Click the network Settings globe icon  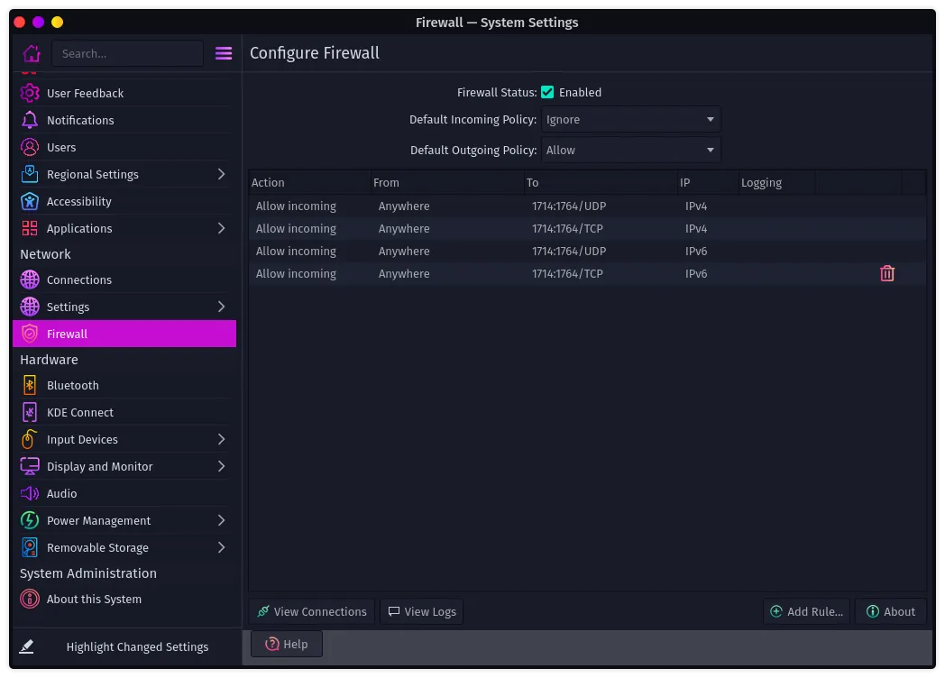30,307
